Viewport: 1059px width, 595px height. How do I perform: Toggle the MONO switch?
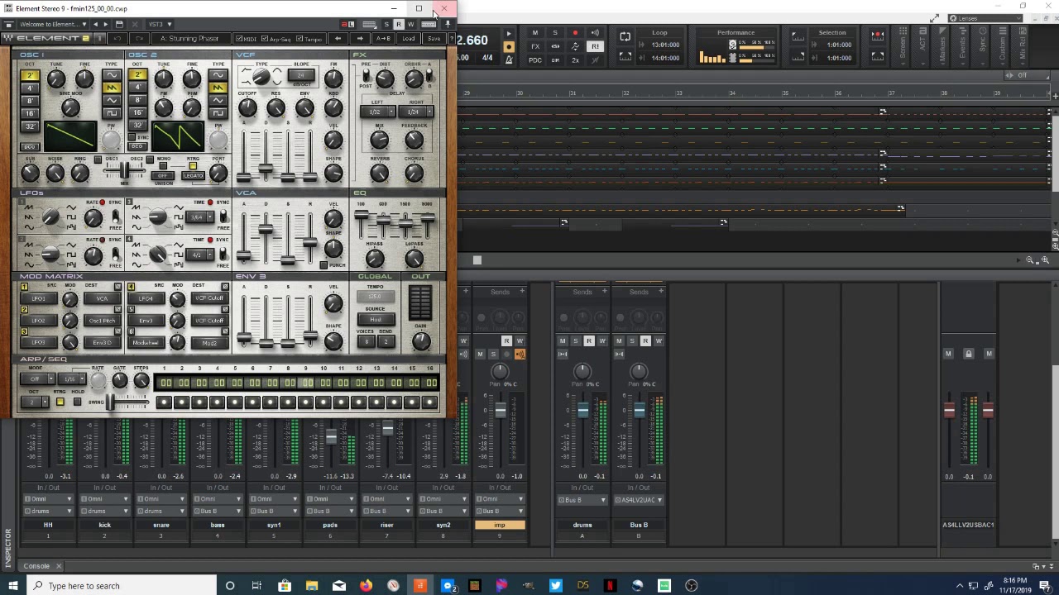click(x=162, y=164)
